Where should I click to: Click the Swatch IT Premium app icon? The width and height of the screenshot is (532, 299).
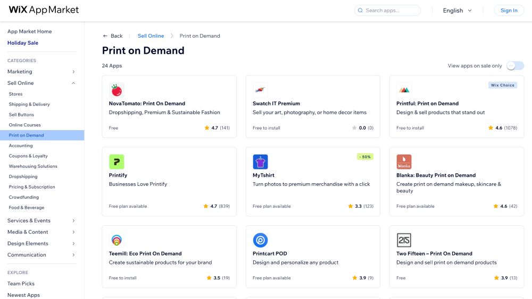(260, 90)
